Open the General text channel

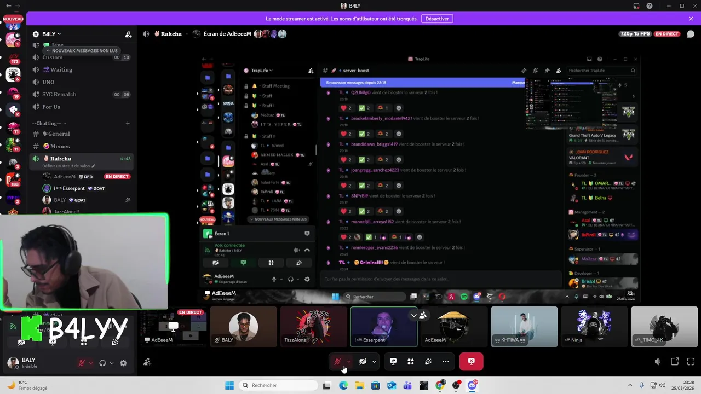(x=82, y=134)
